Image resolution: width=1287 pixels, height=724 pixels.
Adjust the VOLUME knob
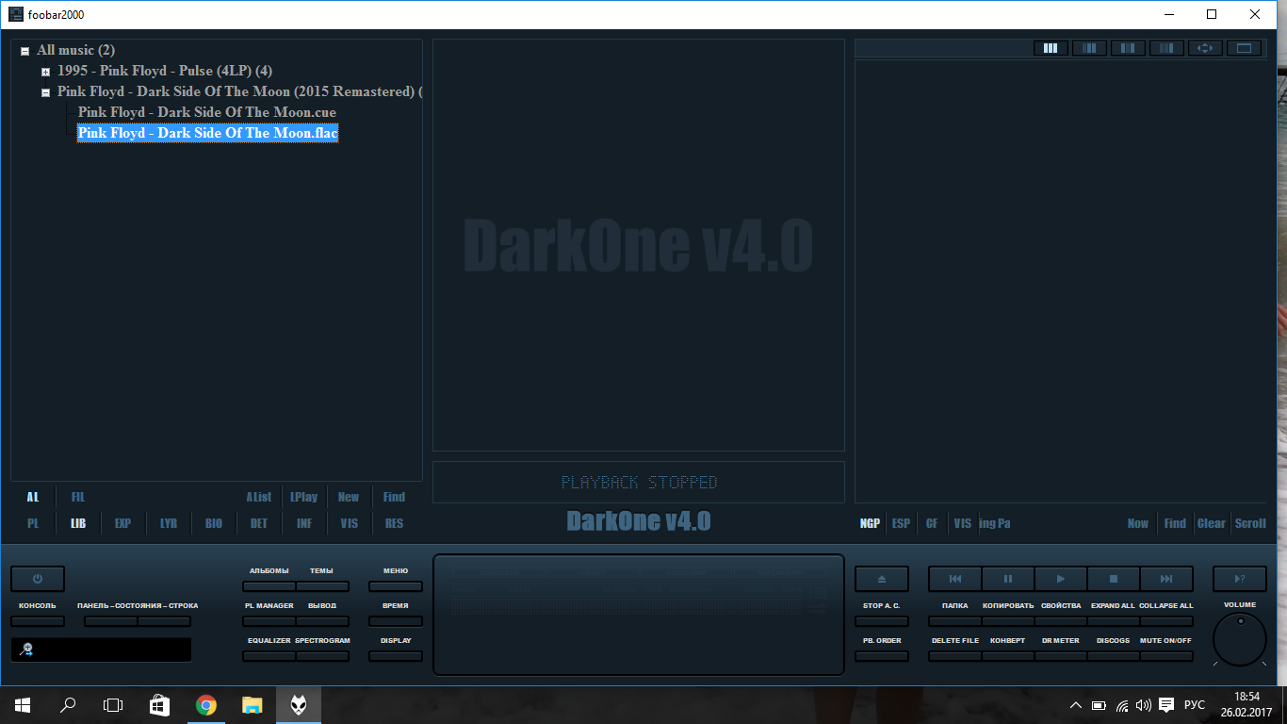click(1240, 640)
